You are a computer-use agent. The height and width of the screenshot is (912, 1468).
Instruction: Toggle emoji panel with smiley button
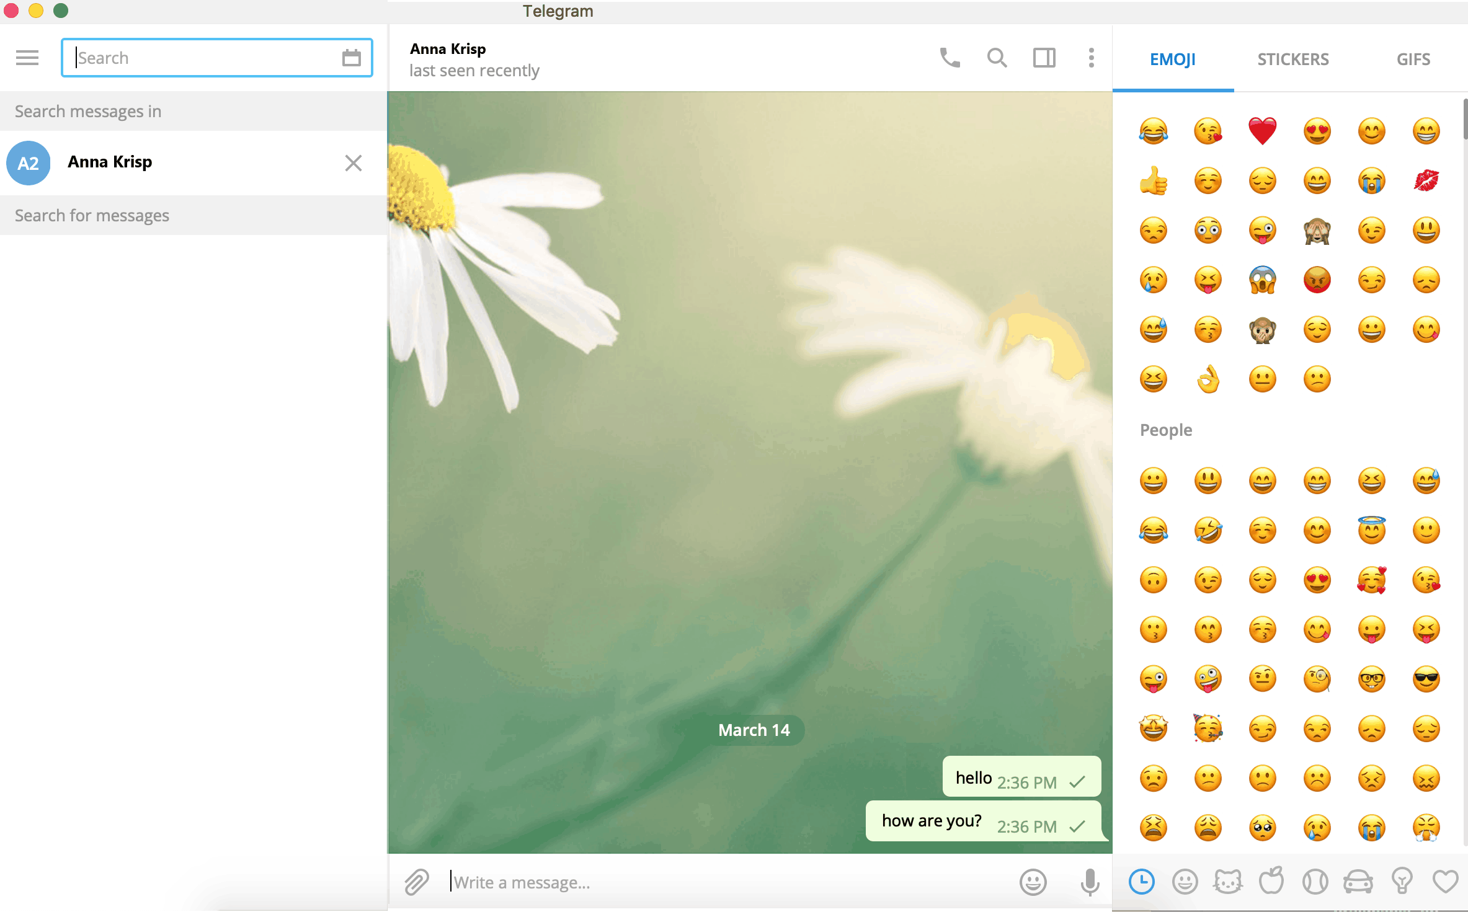(1033, 882)
